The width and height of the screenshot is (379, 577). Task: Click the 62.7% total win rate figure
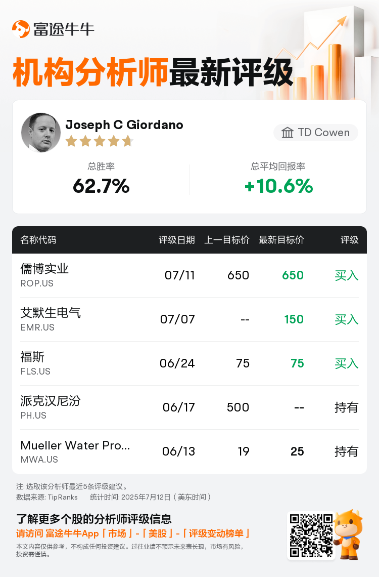point(102,186)
